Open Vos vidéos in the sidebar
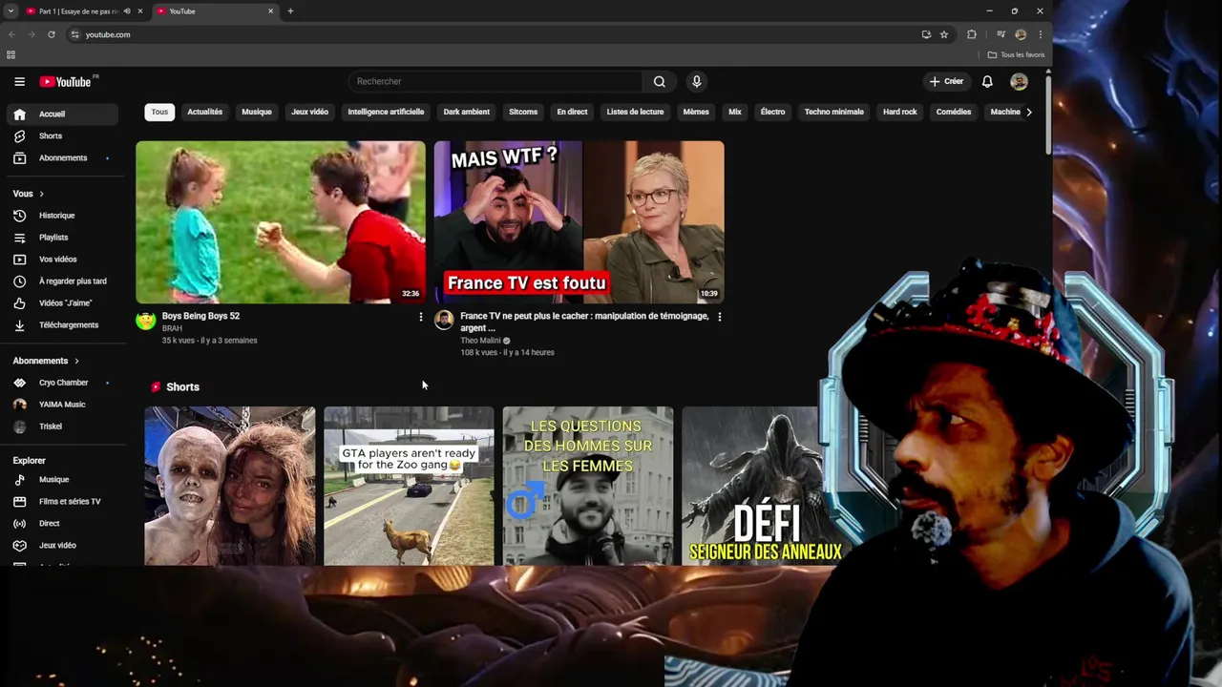1222x687 pixels. point(63,260)
